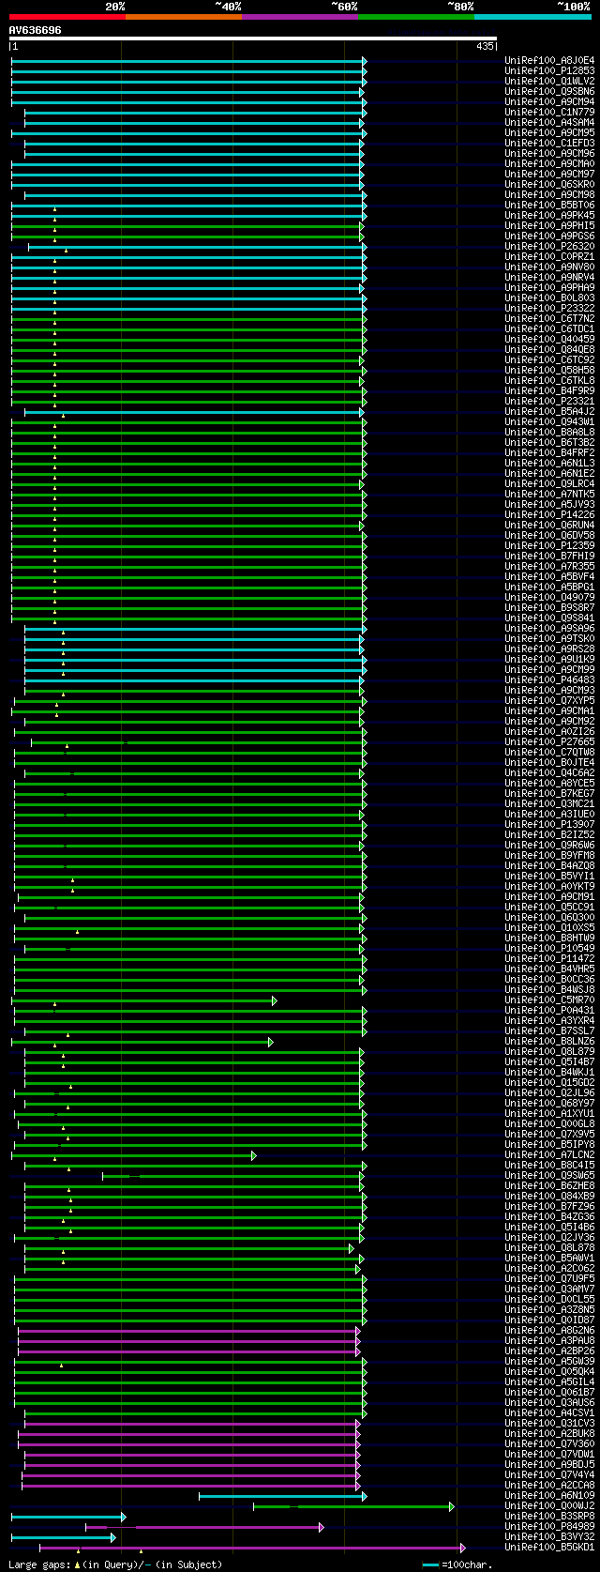Select the UniRef100_P12359 label
Image resolution: width=600 pixels, height=1572 pixels.
(549, 545)
